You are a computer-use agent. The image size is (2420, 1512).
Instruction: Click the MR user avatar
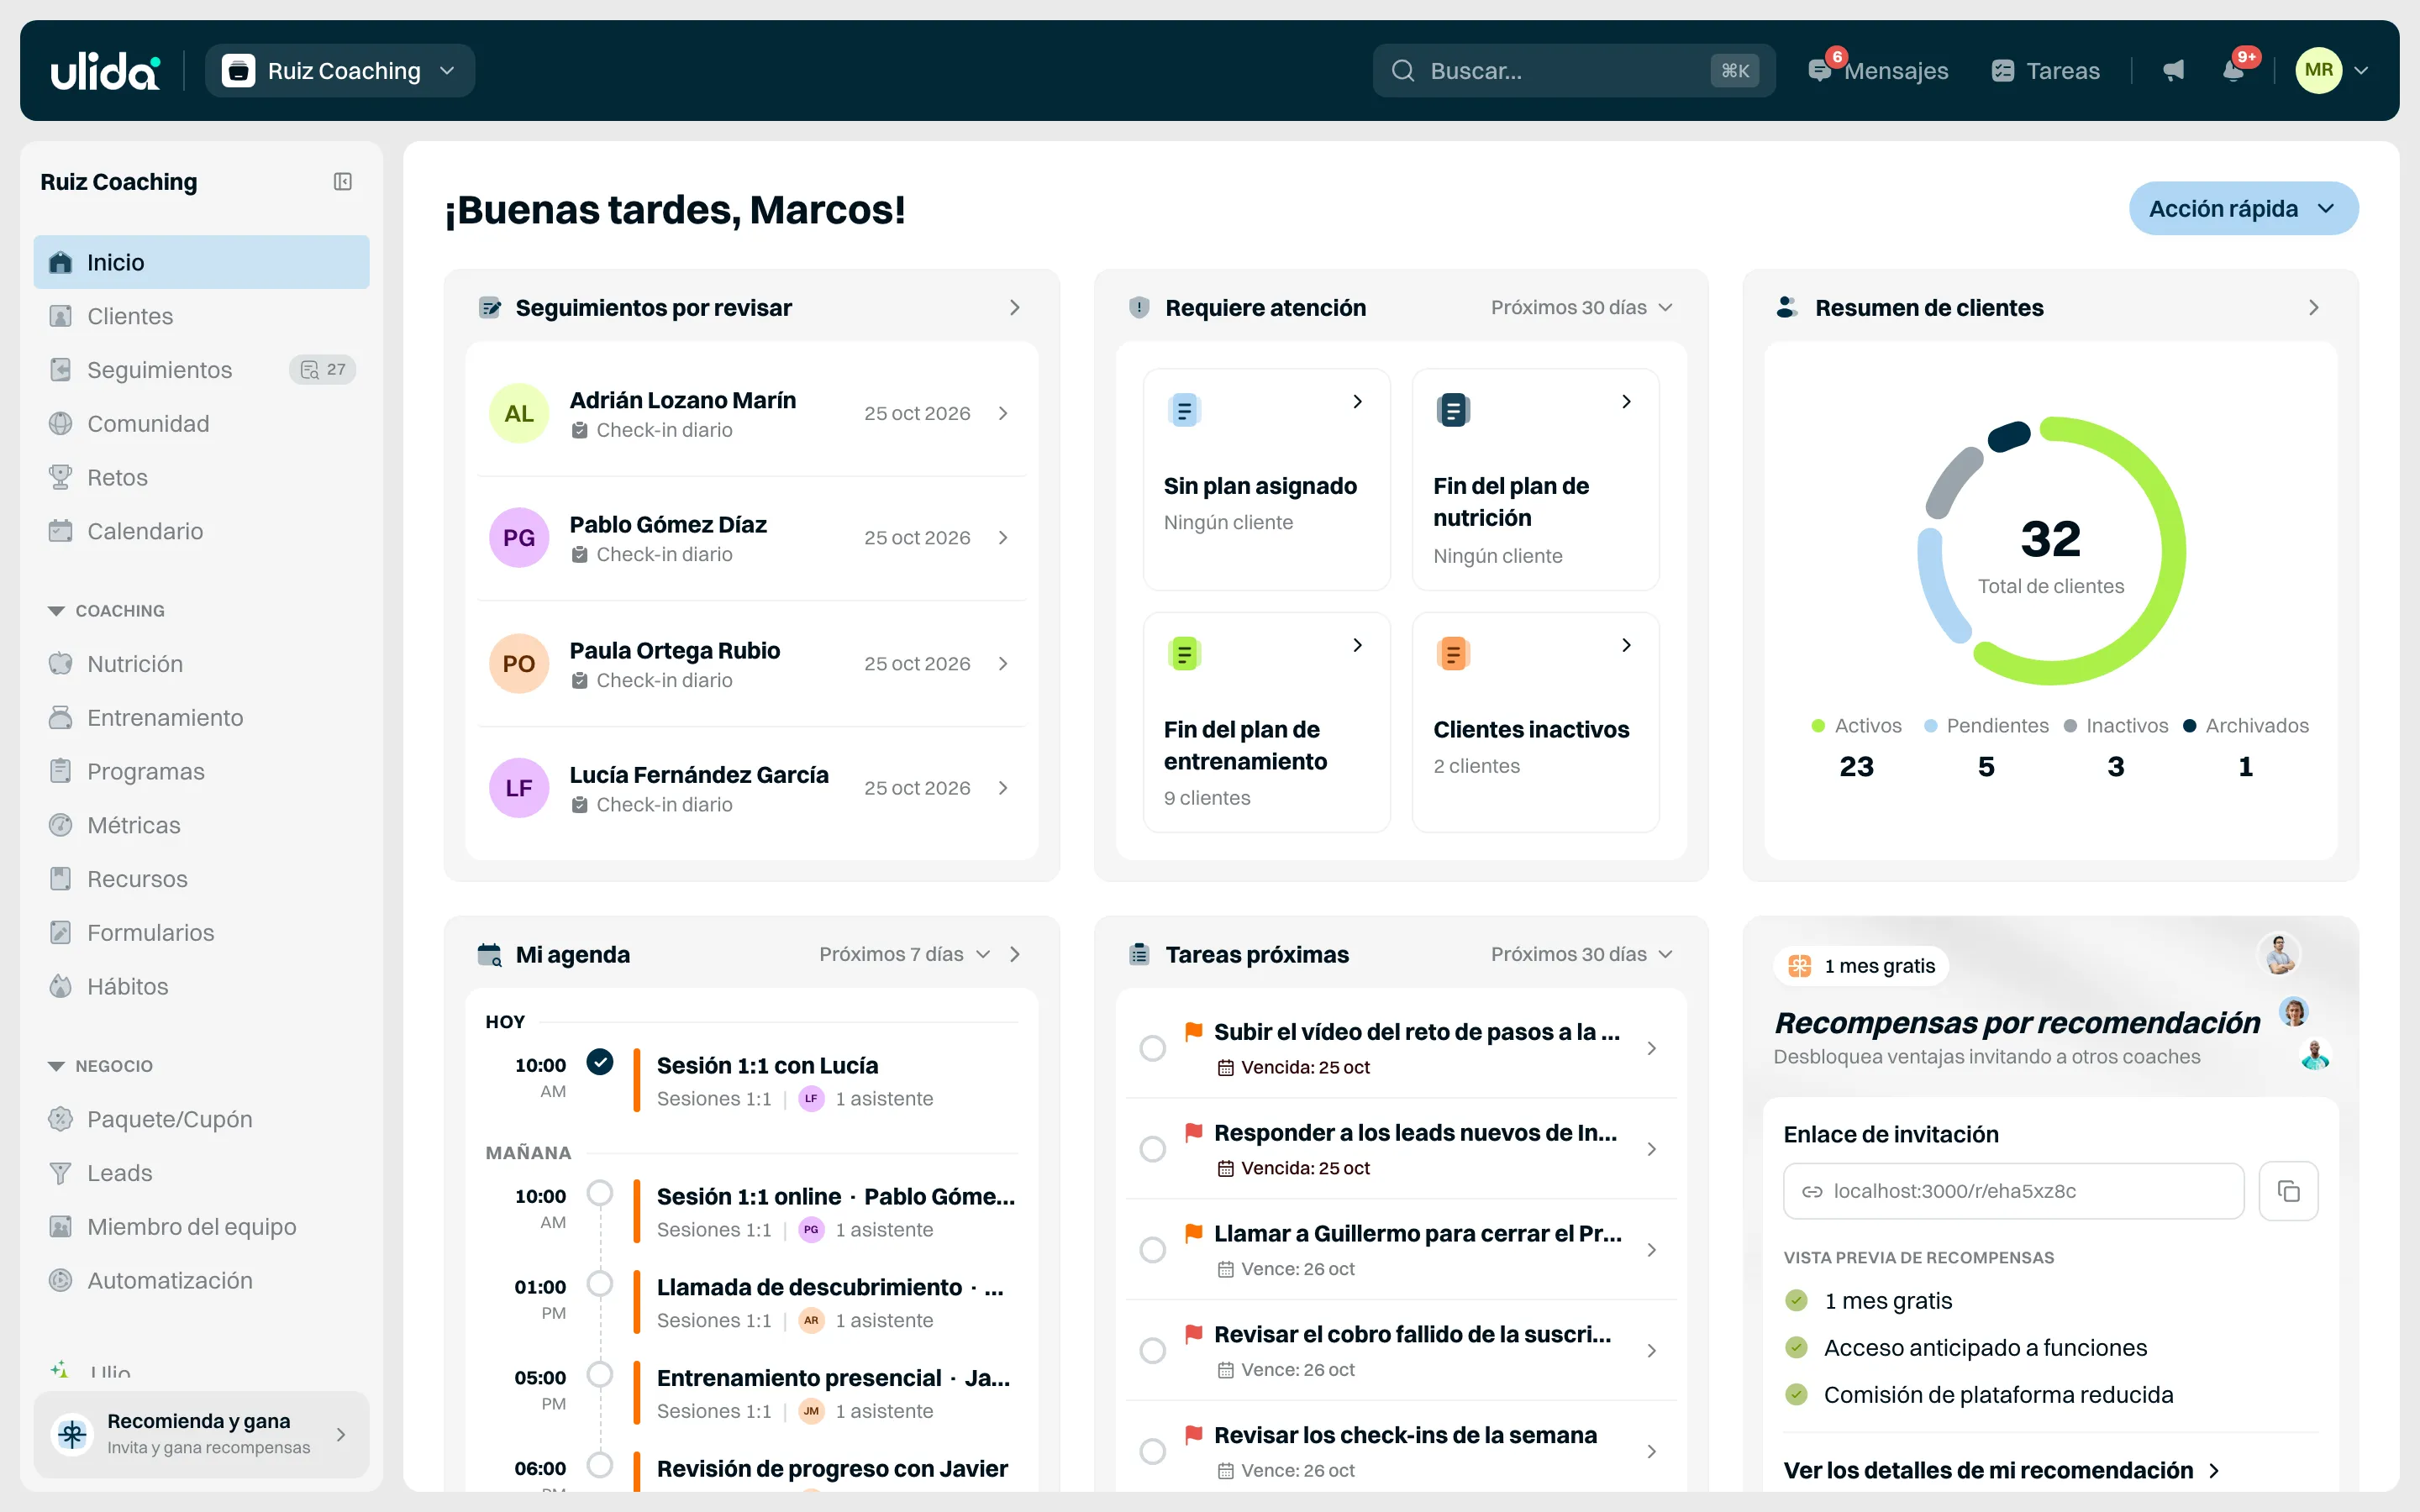[x=2319, y=71]
